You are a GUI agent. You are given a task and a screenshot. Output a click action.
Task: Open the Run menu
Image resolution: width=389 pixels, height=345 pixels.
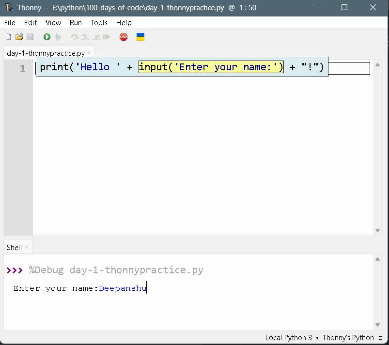click(76, 23)
